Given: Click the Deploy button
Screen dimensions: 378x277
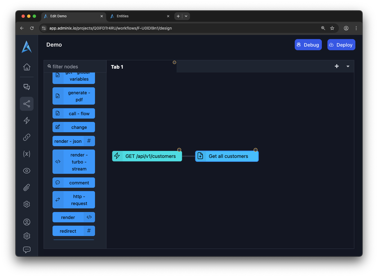Looking at the screenshot, I should click(x=341, y=45).
